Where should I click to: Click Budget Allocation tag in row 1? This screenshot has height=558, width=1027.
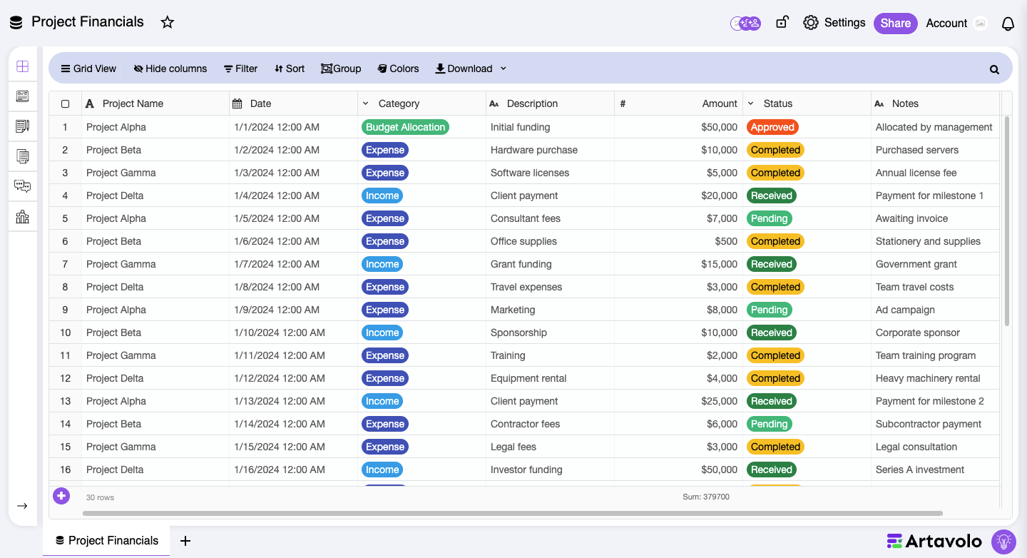click(x=405, y=127)
